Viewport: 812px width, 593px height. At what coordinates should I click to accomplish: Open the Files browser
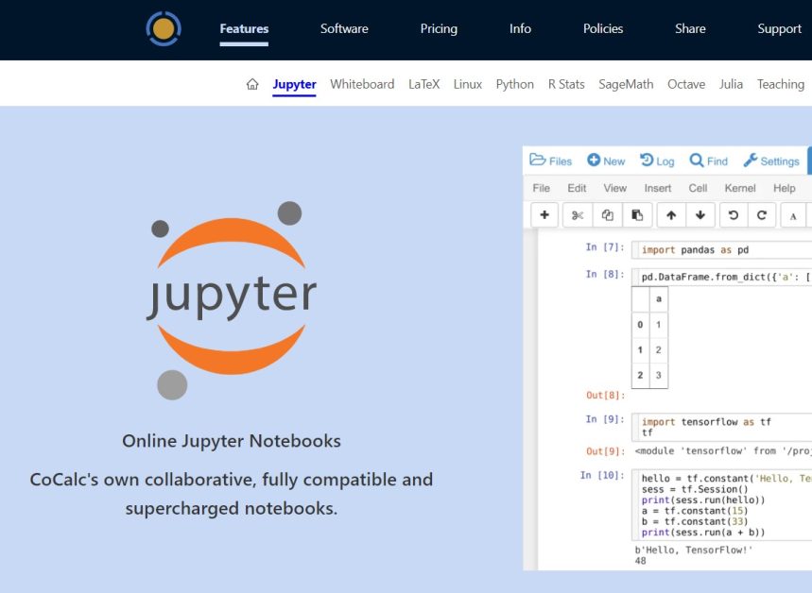[550, 161]
